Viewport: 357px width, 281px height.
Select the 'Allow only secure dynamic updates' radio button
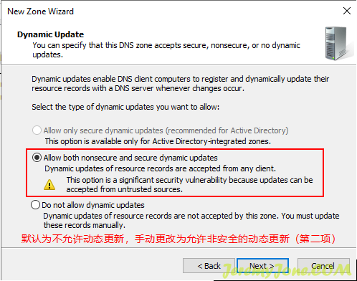pos(37,130)
